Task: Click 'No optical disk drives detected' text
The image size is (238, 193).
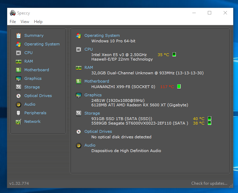Action: (x=121, y=137)
